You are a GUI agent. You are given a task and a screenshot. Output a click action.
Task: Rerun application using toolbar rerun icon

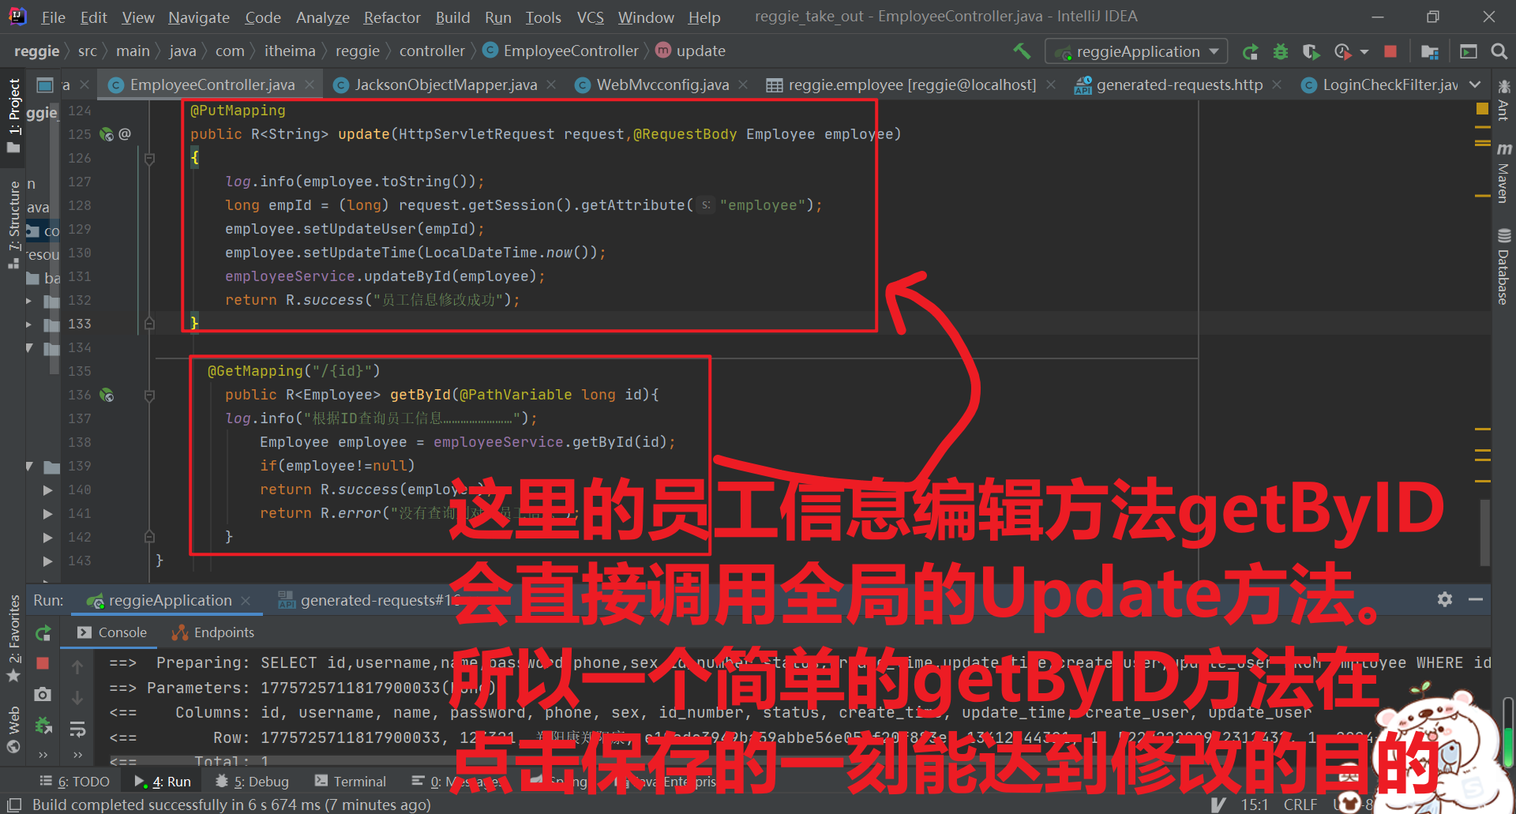[x=1250, y=51]
